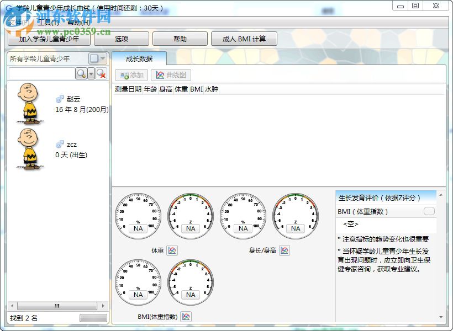The width and height of the screenshot is (453, 331).
Task: Open the 帮助(H) menu
Action: click(79, 23)
